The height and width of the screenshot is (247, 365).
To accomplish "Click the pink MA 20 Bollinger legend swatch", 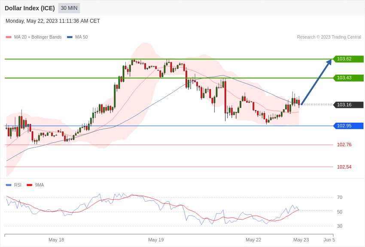I will [9, 37].
